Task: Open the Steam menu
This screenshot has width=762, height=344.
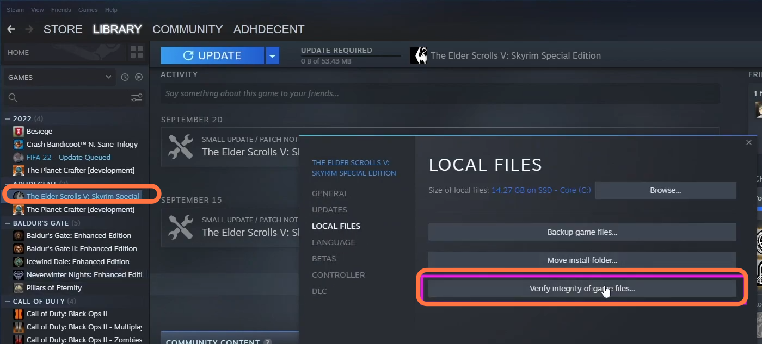Action: (x=15, y=10)
